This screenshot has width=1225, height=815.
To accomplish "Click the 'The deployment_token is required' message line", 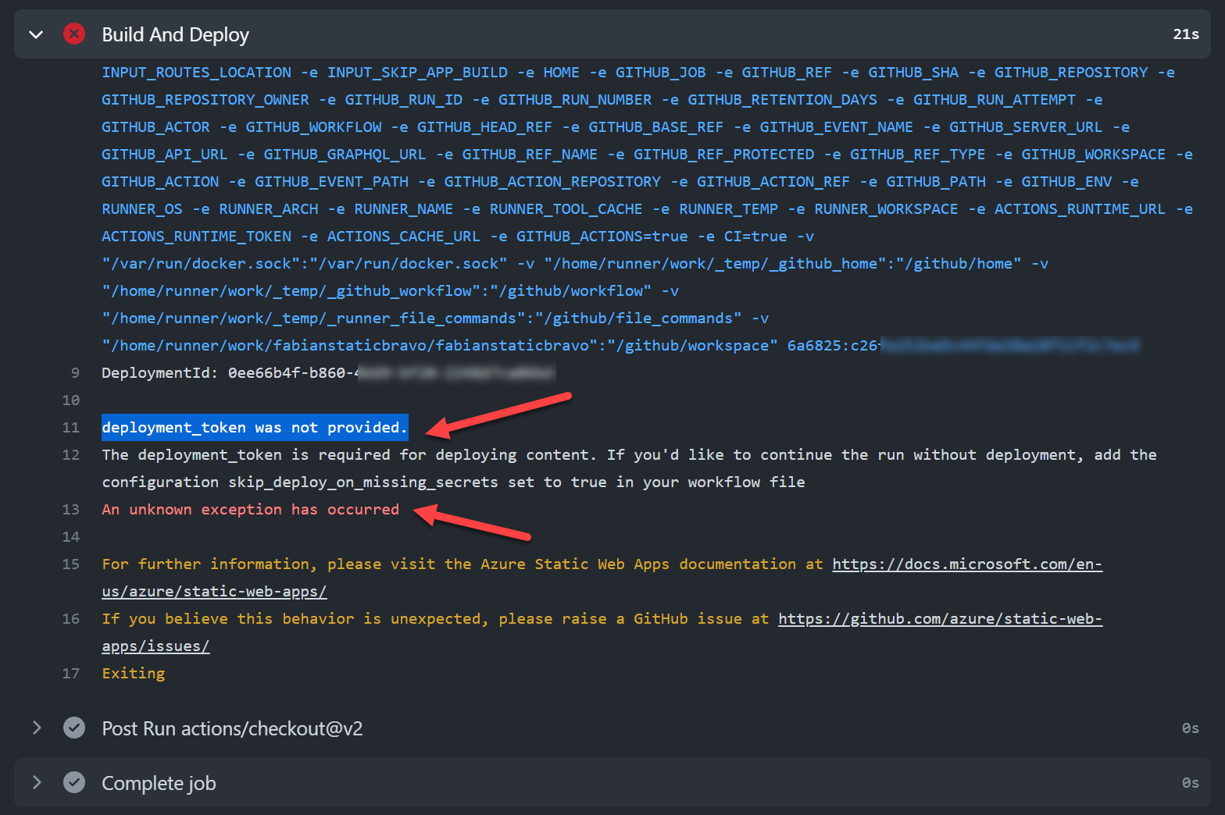I will 629,468.
